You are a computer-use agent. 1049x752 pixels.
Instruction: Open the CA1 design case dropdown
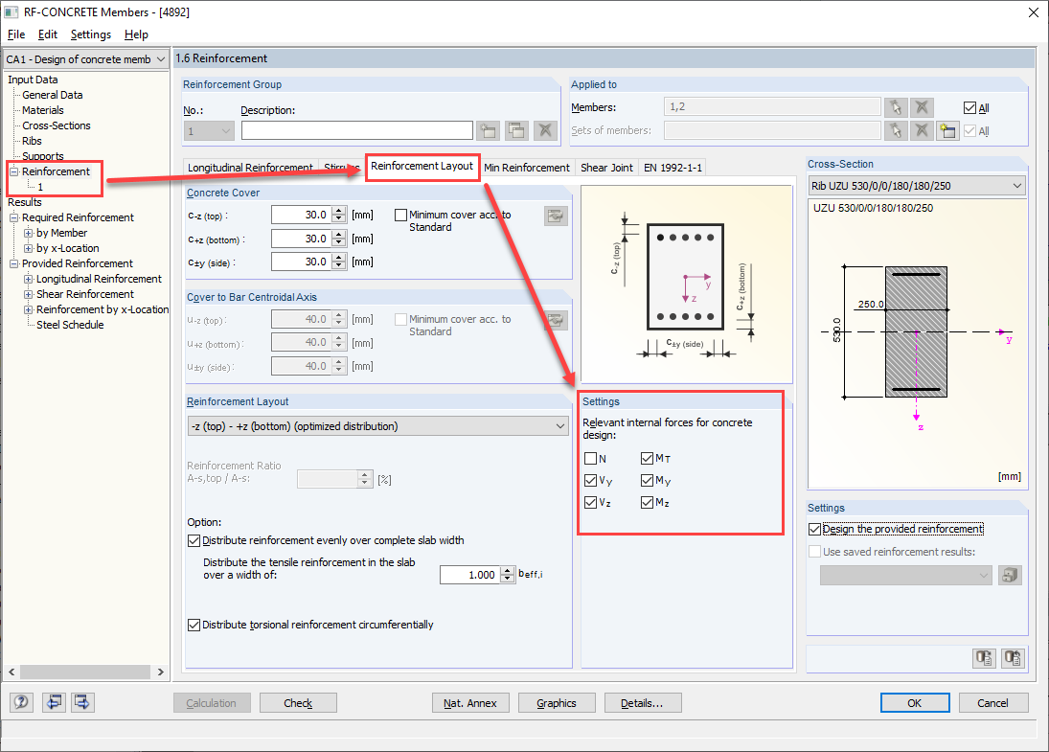[x=161, y=59]
